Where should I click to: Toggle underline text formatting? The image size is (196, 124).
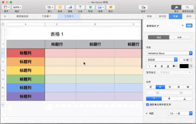[162, 66]
